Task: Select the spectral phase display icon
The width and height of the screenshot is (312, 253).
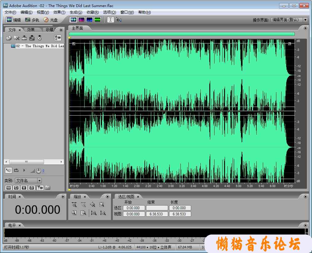Action: point(97,19)
